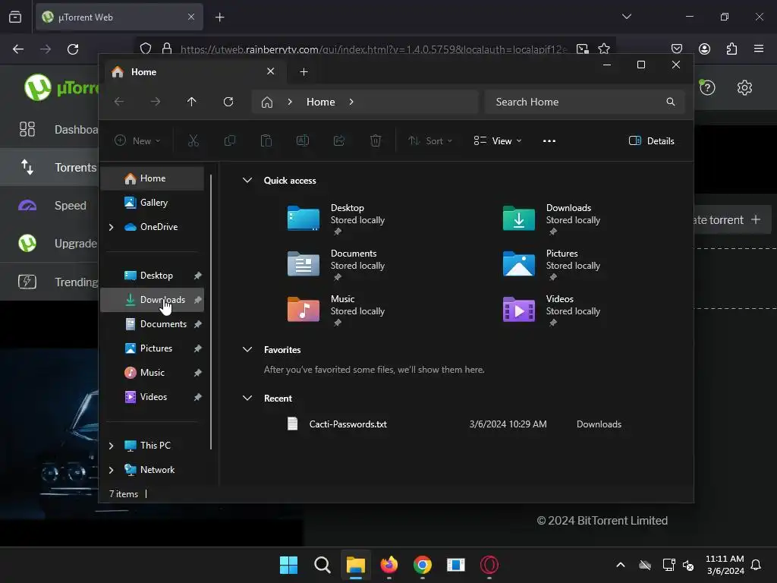Click the Cut scissors icon in toolbar
Image resolution: width=777 pixels, height=583 pixels.
(x=193, y=140)
